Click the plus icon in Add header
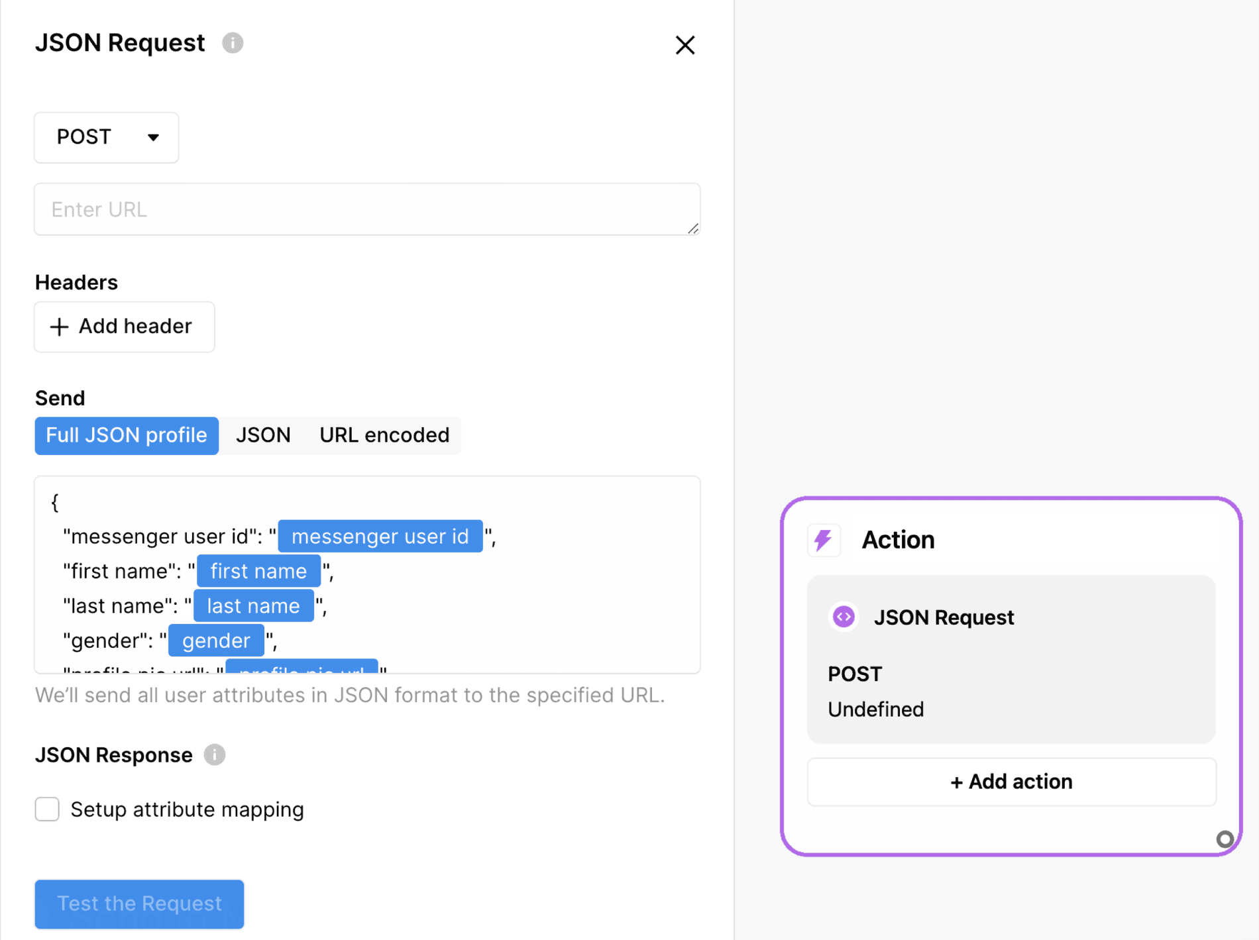The image size is (1259, 940). [59, 327]
